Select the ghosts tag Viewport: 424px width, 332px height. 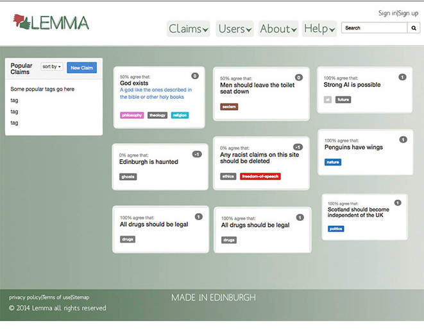[x=128, y=177]
